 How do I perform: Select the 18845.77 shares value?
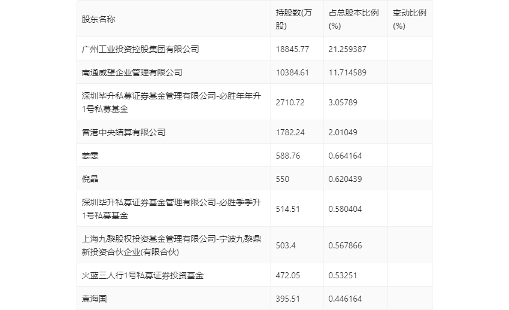(292, 49)
